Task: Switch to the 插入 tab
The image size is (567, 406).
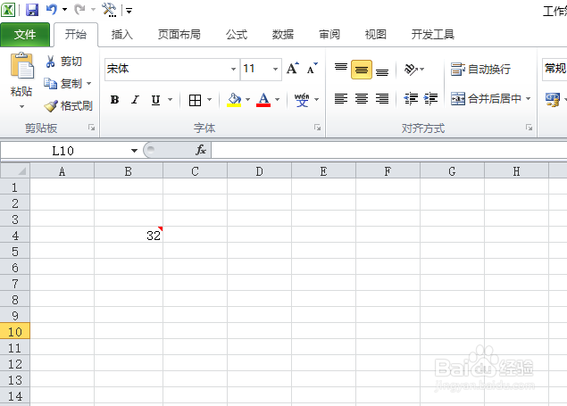Action: [121, 35]
